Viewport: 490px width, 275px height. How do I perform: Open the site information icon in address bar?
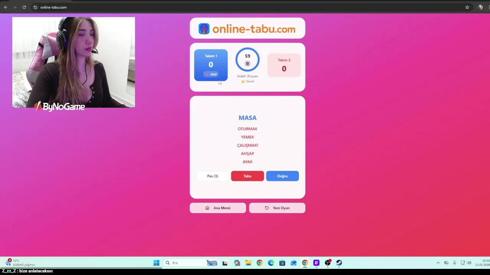(x=35, y=7)
